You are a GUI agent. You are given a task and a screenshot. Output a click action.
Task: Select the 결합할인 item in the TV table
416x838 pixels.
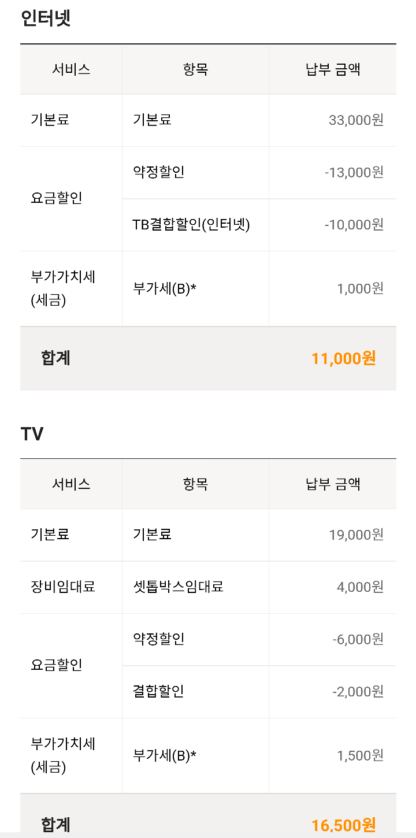click(x=158, y=691)
